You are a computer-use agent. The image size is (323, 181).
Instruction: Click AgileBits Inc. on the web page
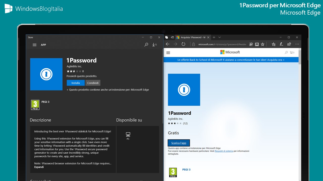pyautogui.click(x=176, y=119)
